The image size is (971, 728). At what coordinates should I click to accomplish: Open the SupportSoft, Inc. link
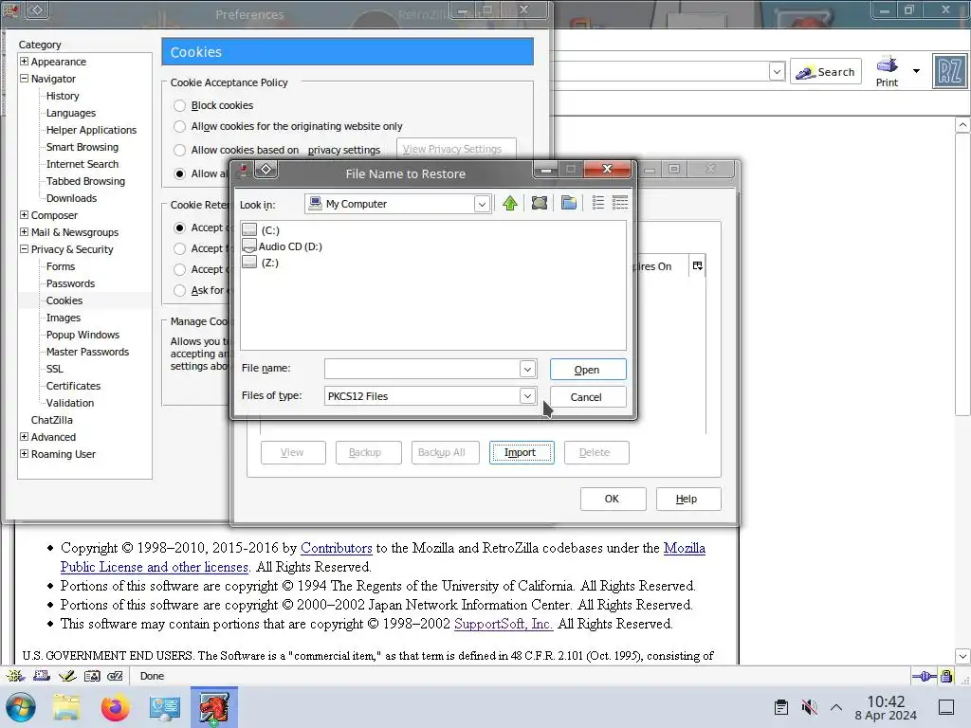(503, 624)
